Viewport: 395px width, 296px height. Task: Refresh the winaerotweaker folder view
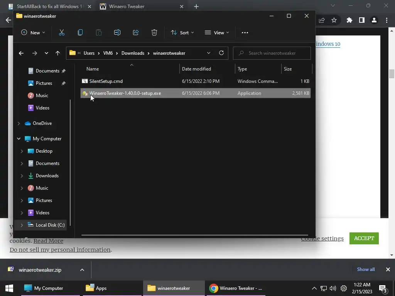coord(221,53)
